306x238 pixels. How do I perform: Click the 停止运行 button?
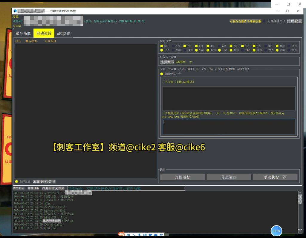229,177
